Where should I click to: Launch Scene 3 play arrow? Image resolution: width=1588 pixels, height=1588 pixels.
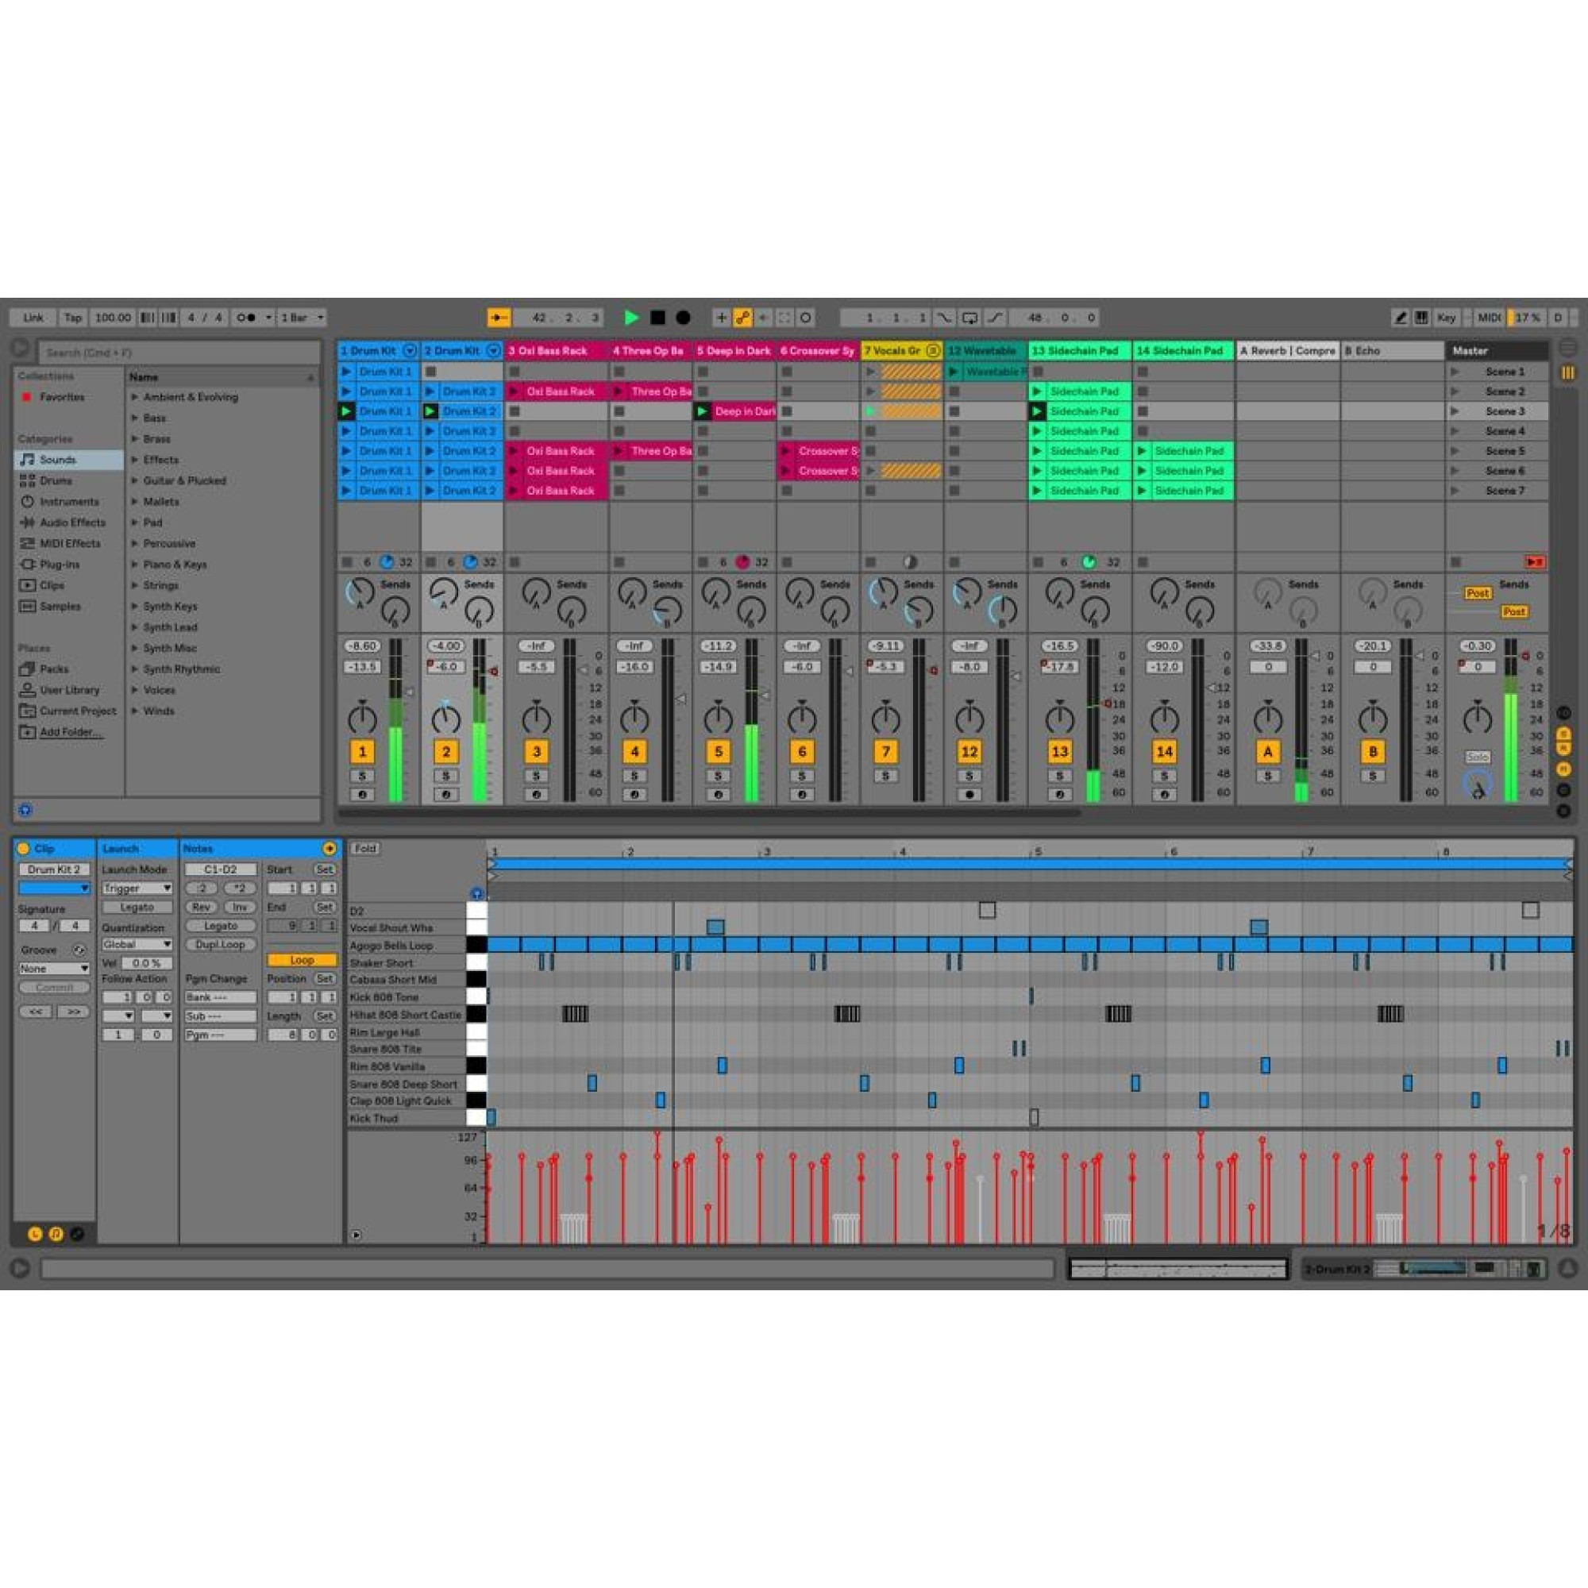(x=1455, y=411)
